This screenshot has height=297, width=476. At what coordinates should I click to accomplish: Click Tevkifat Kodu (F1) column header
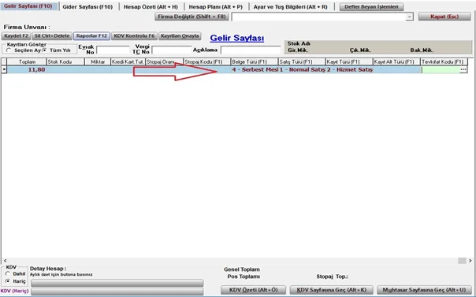click(444, 61)
